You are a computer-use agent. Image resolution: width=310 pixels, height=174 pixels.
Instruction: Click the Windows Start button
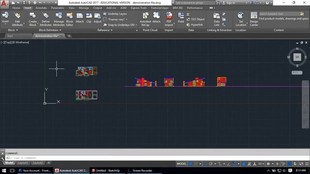[4, 171]
